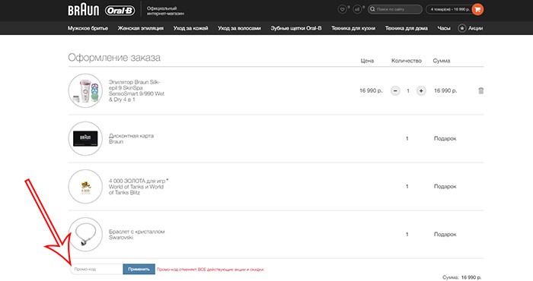Viewport: 533px width, 281px height.
Task: Open Мужское бритье menu
Action: coord(88,28)
